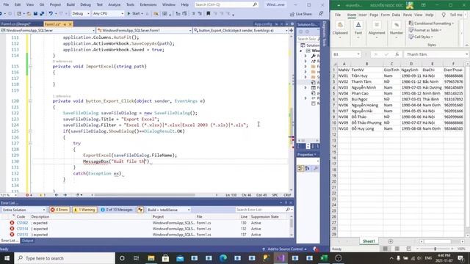Click the Code column header in Error List
The image size is (470, 264).
[x=21, y=217]
